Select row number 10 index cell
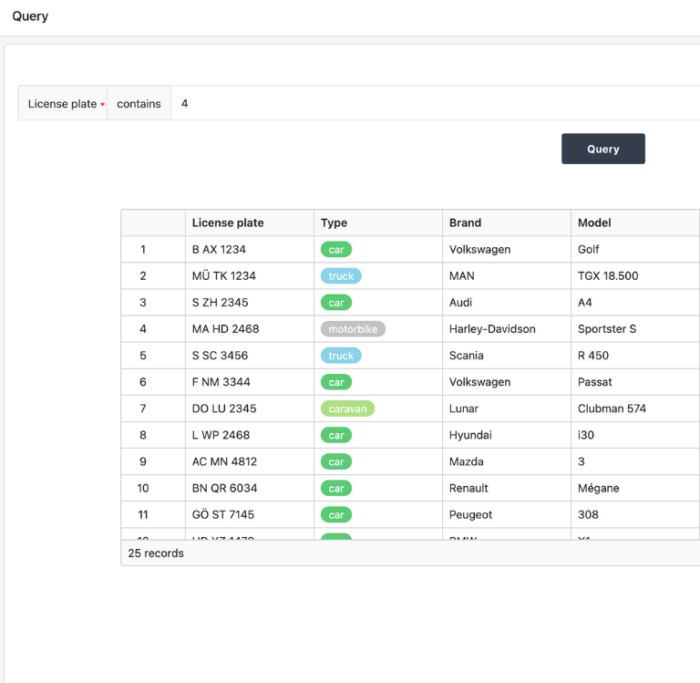The image size is (700, 683). (x=153, y=488)
